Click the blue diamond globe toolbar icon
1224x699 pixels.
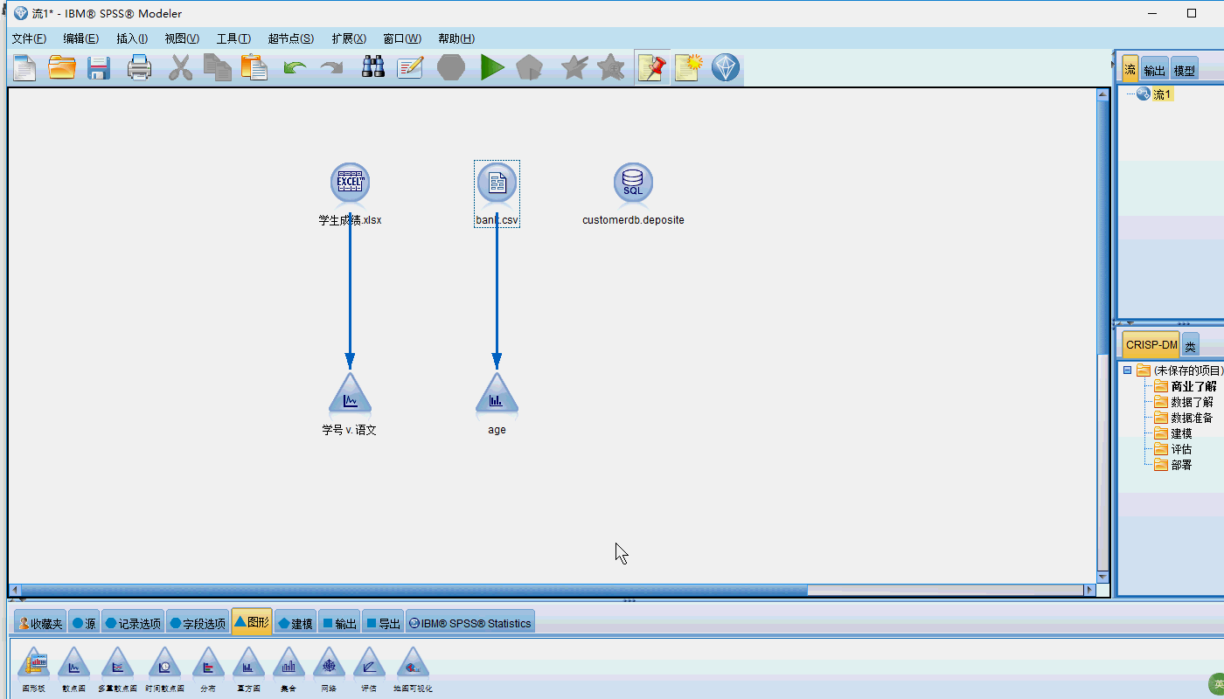click(x=726, y=67)
